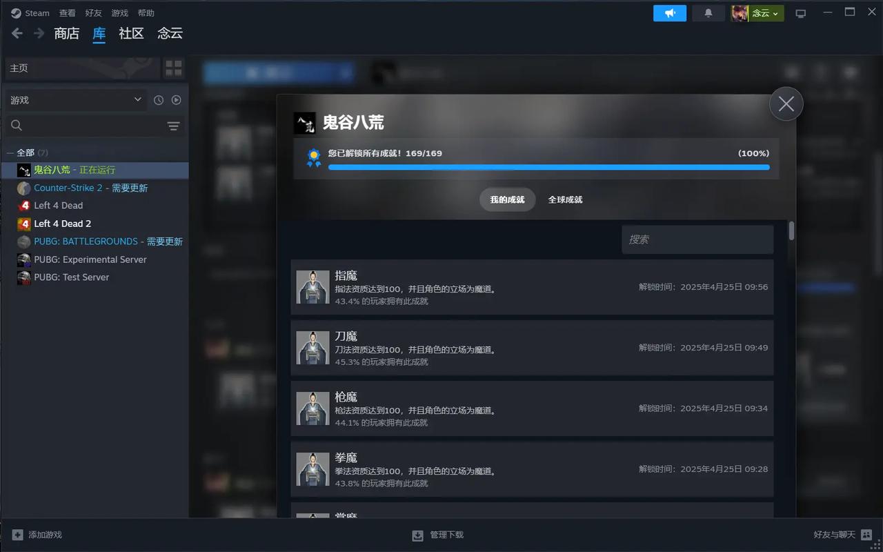883x552 pixels.
Task: Click unlock time 2025年4月25日 09:49
Action: coord(703,348)
